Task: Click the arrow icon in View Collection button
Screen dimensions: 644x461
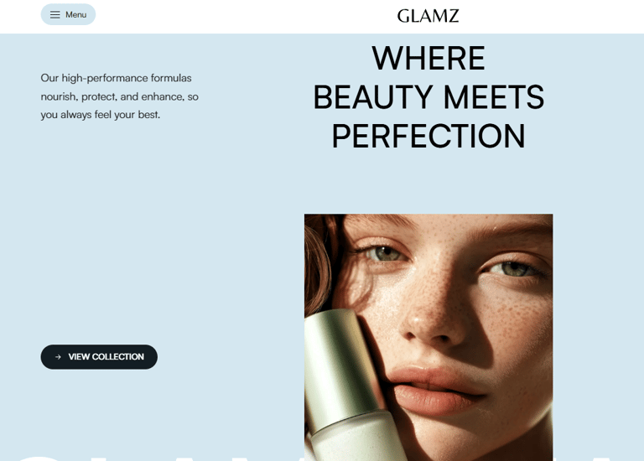Action: click(58, 357)
